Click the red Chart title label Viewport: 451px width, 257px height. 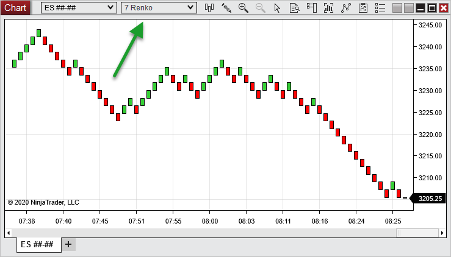tap(15, 8)
